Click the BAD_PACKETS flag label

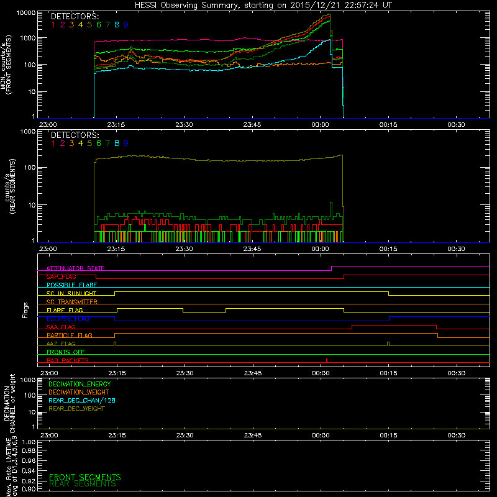[68, 360]
